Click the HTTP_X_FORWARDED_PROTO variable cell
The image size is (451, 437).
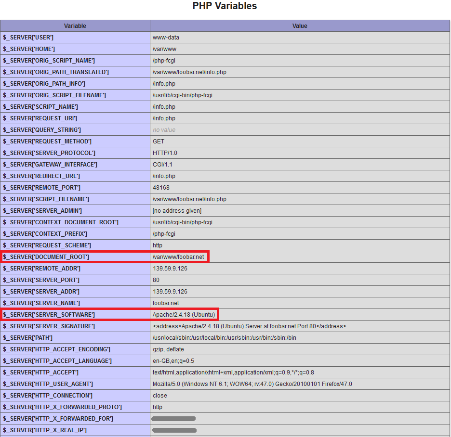pos(75,407)
